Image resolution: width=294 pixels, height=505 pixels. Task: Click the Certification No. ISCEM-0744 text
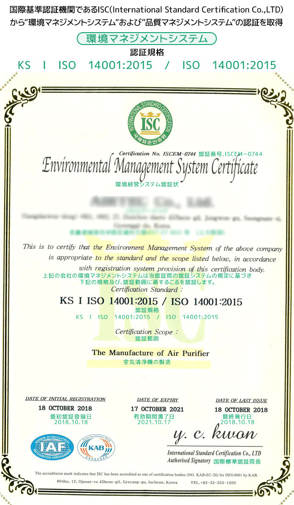(158, 154)
